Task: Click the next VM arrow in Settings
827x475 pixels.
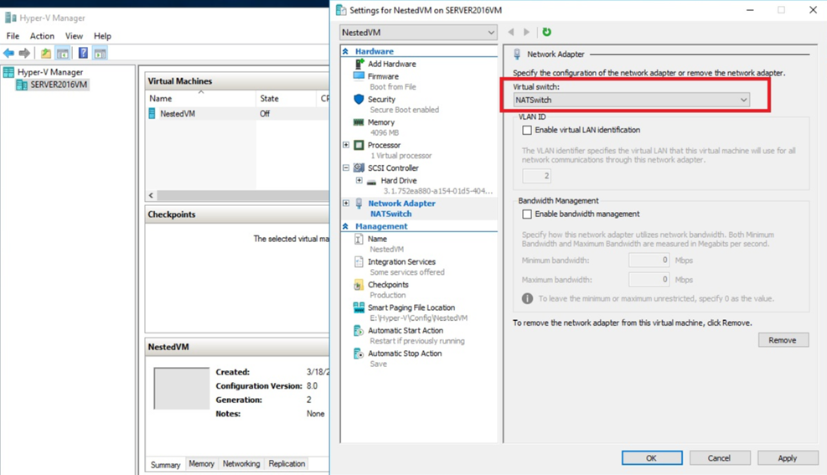Action: tap(526, 32)
